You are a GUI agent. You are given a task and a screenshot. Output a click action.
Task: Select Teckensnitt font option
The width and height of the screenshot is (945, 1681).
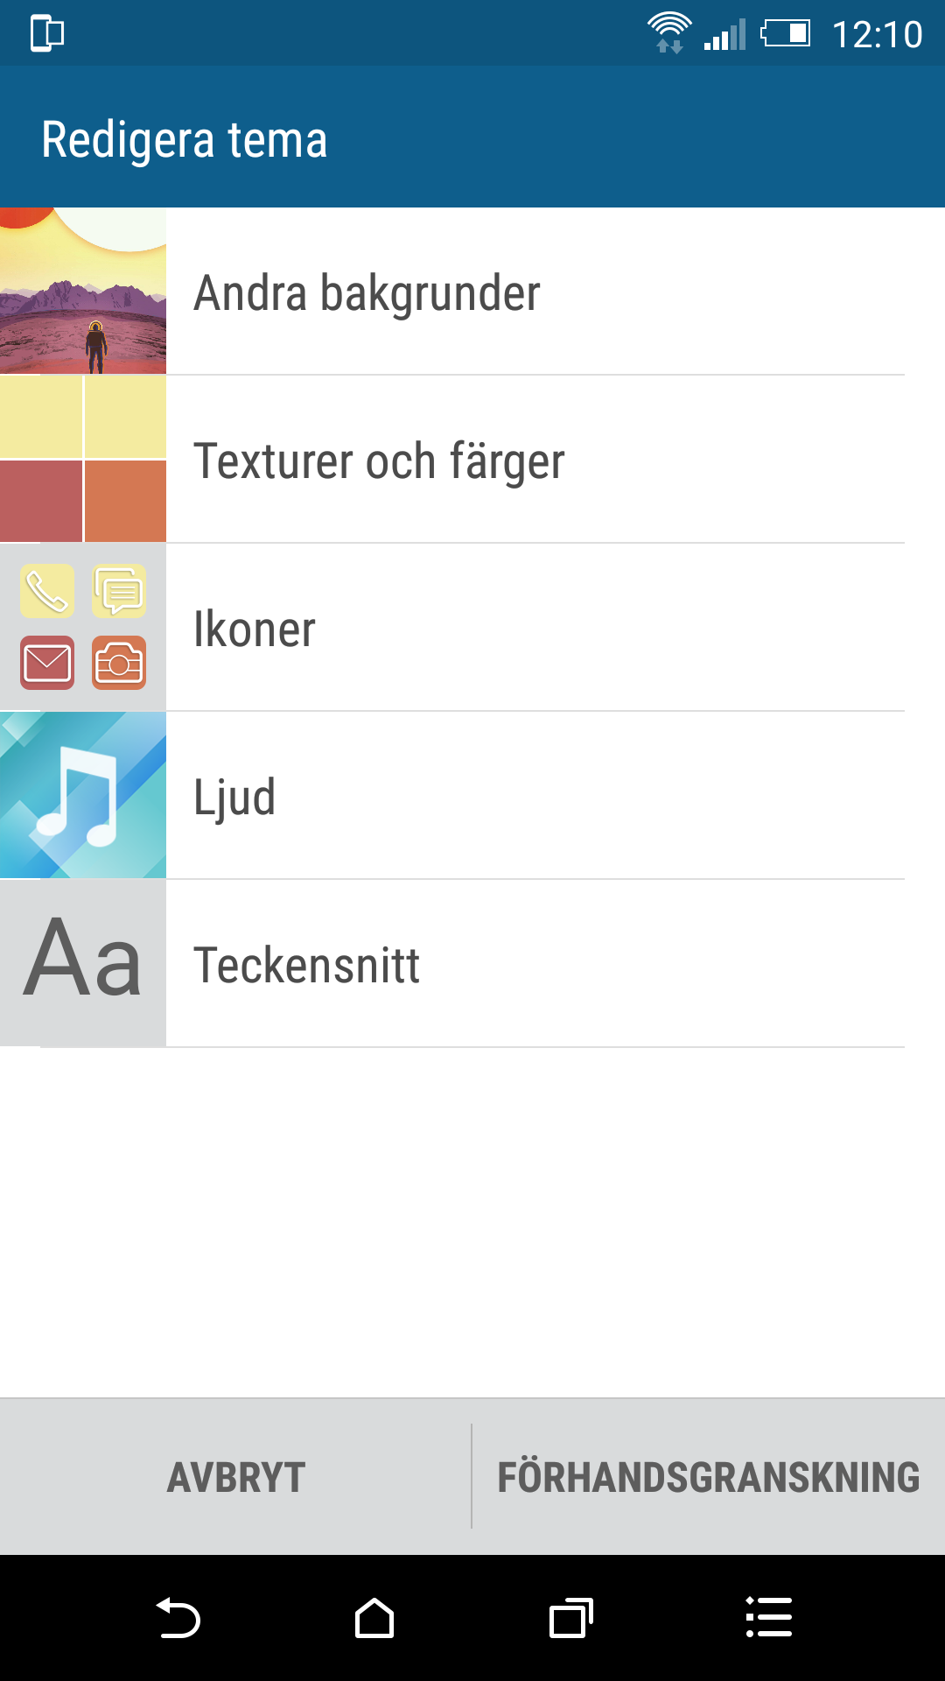(472, 963)
